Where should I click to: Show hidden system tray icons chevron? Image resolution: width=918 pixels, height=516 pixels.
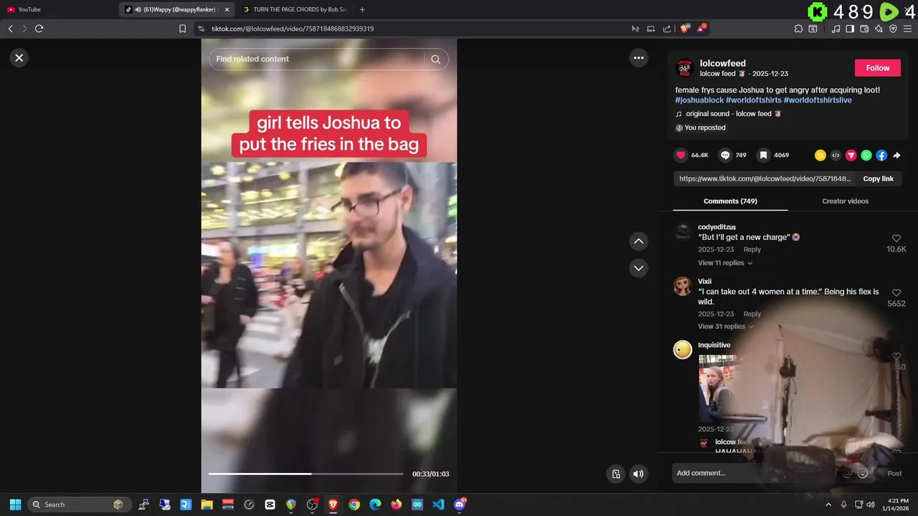point(828,505)
